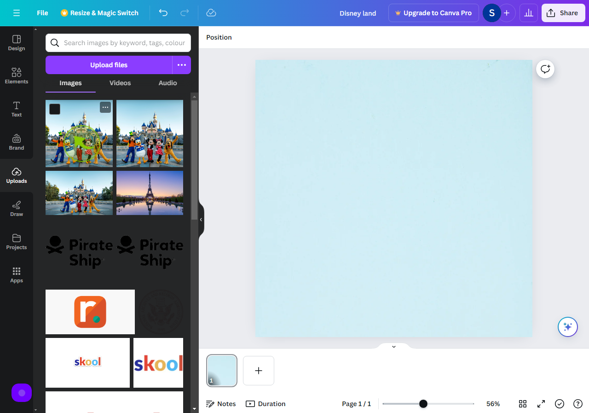The height and width of the screenshot is (413, 589).
Task: Add a comment with the speech bubble icon
Action: [x=545, y=69]
